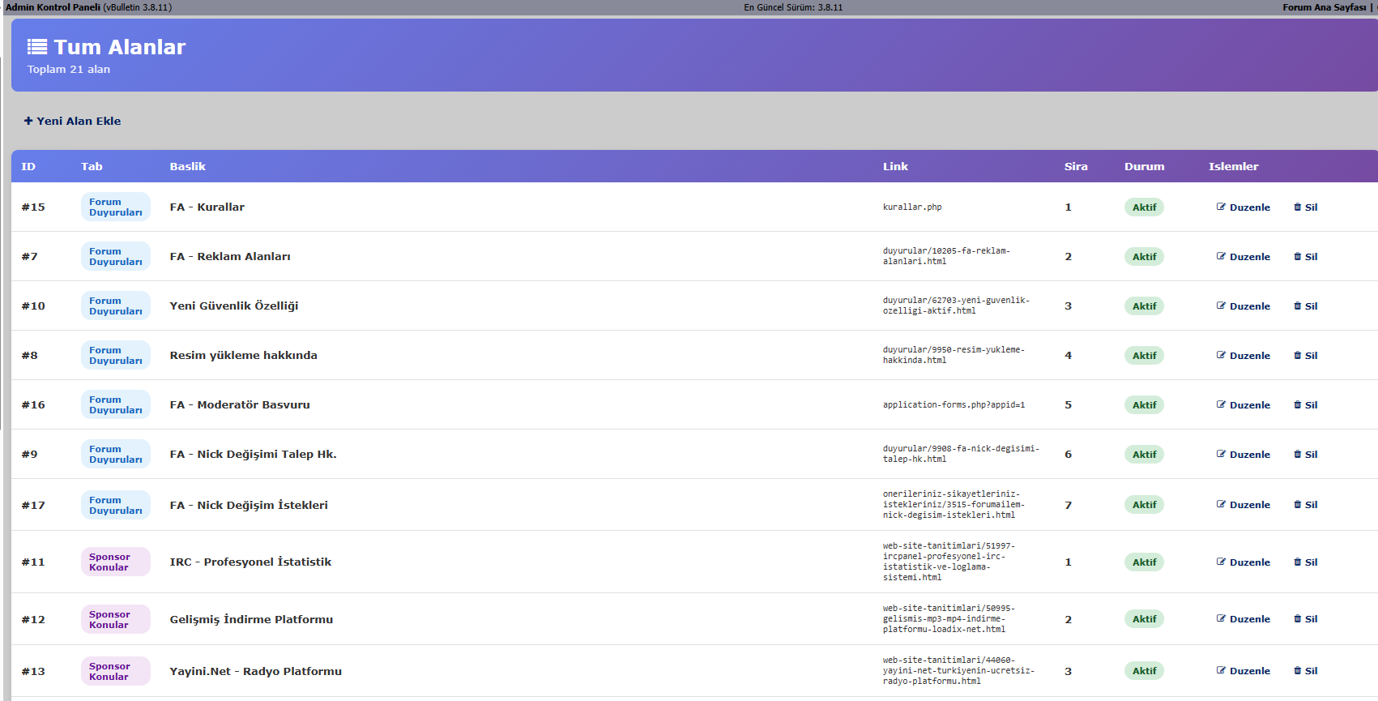Click edit pencil icon for Nick Değişim İstekleri
This screenshot has height=701, width=1378.
tap(1221, 504)
